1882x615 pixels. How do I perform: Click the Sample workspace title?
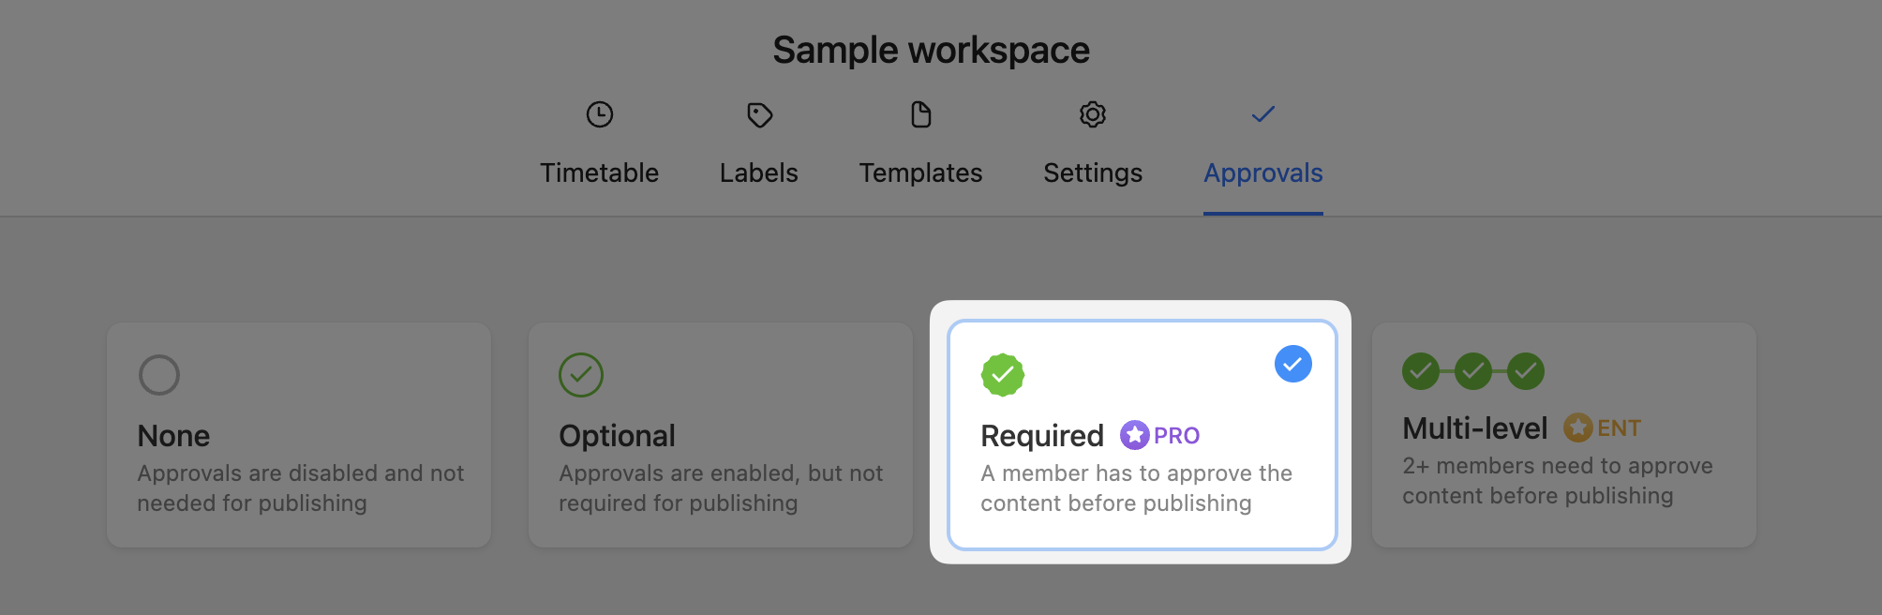coord(931,51)
